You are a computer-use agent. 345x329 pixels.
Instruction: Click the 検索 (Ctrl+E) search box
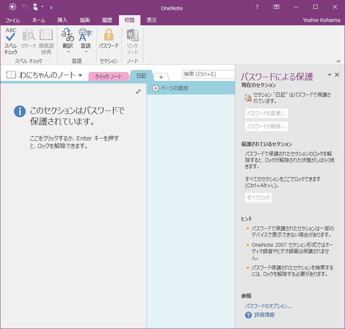[209, 74]
